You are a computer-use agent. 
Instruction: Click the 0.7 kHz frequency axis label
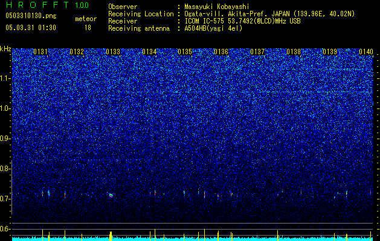pos(5,199)
